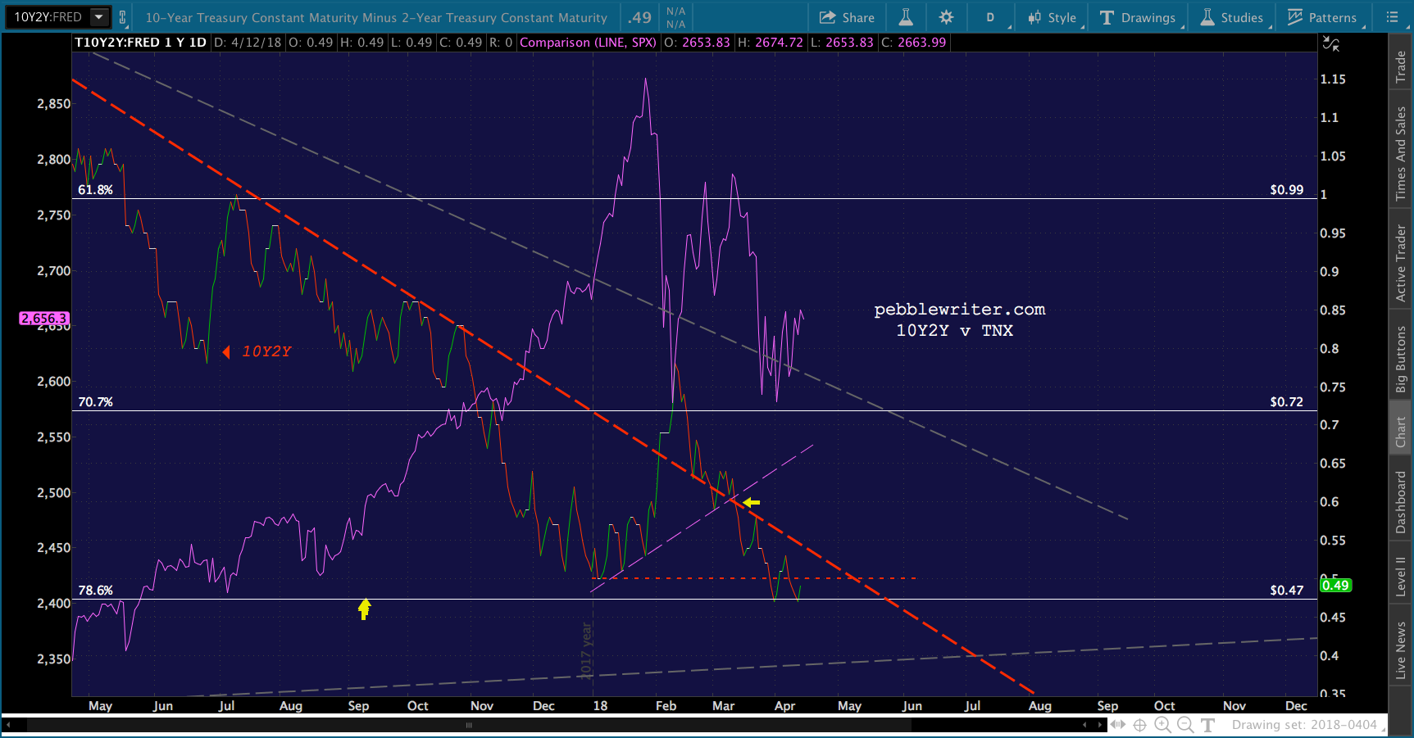Click the pebblewriter.com text annotation
Image resolution: width=1414 pixels, height=738 pixels.
pyautogui.click(x=959, y=309)
